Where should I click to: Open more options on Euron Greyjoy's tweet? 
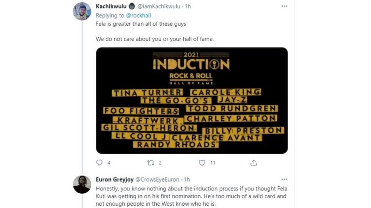point(284,179)
